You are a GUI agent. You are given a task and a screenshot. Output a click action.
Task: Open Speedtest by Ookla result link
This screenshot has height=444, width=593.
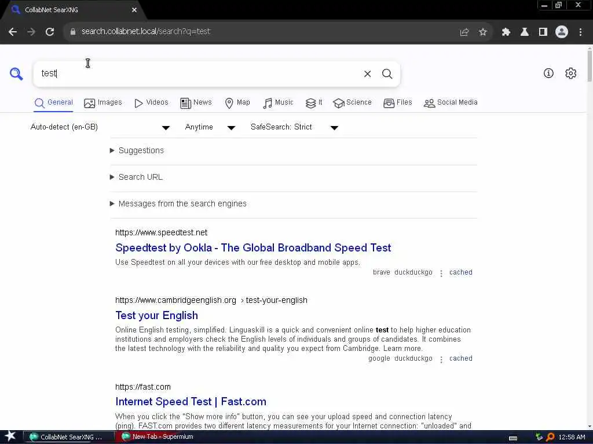pyautogui.click(x=253, y=247)
